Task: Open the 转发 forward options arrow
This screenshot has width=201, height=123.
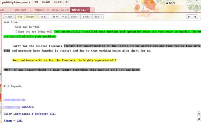Action: click(48, 17)
